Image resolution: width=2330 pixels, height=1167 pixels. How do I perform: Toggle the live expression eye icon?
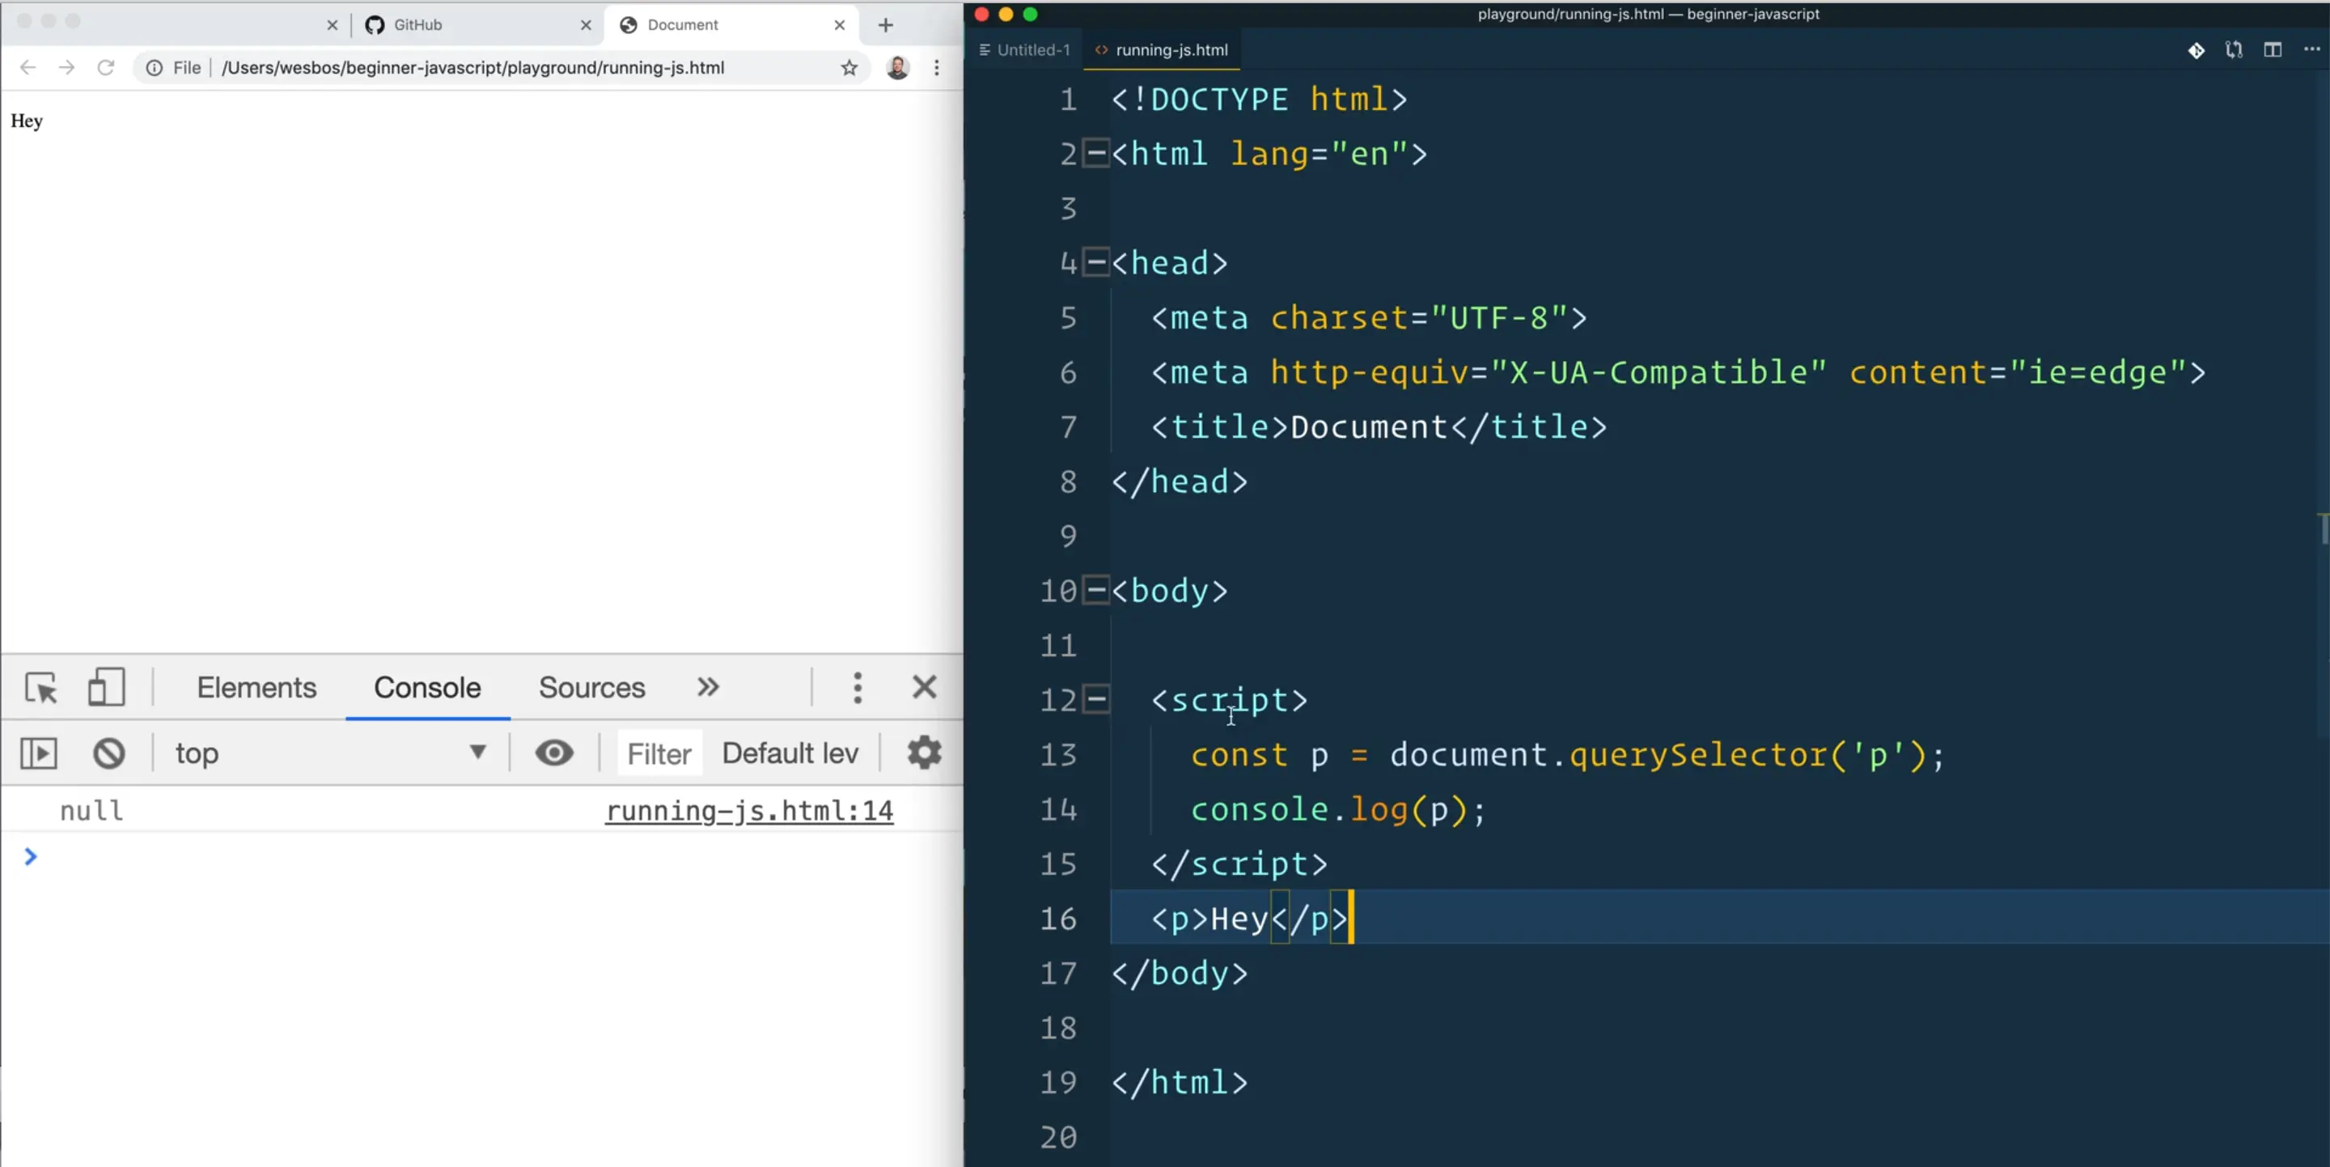click(x=553, y=753)
